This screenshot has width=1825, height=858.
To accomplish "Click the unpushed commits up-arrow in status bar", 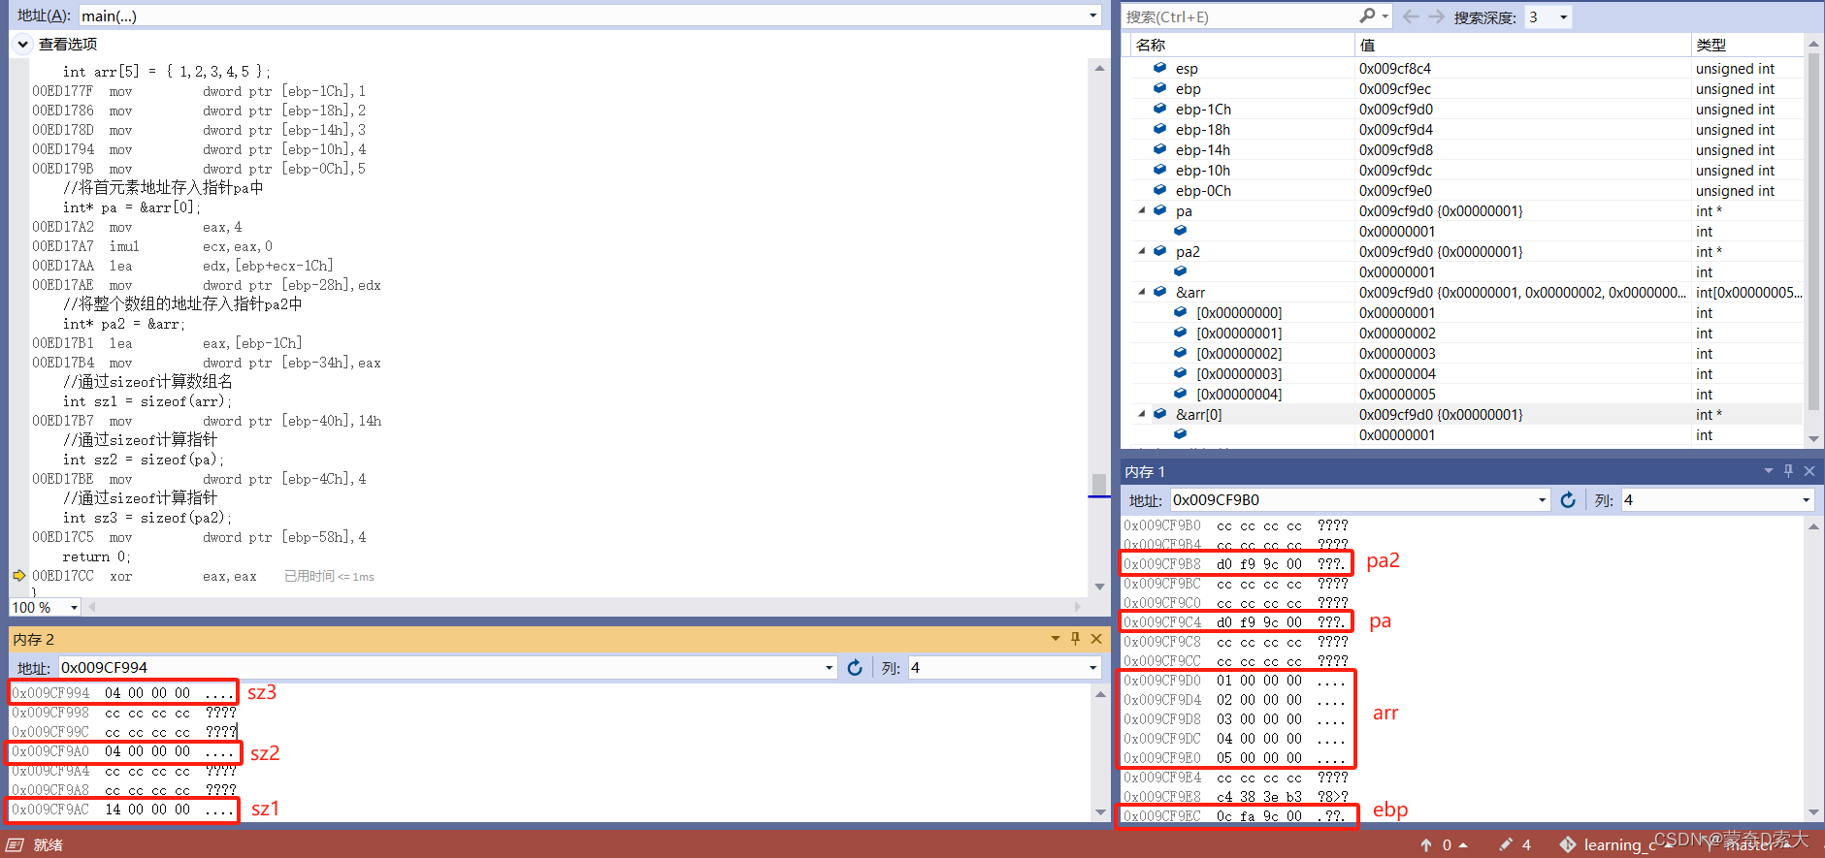I will pos(1426,844).
